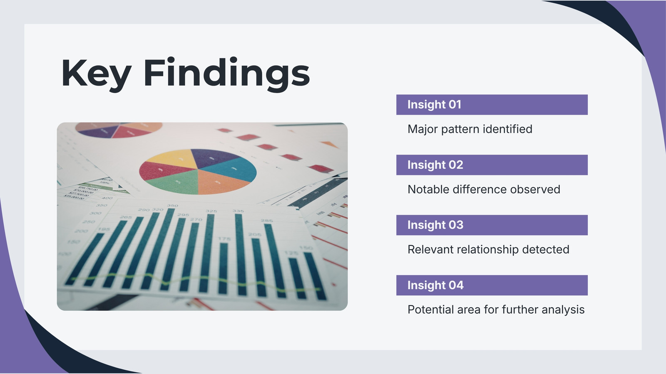Screen dimensions: 666x374
Task: Click the bar chart in the photo
Action: tap(196, 251)
